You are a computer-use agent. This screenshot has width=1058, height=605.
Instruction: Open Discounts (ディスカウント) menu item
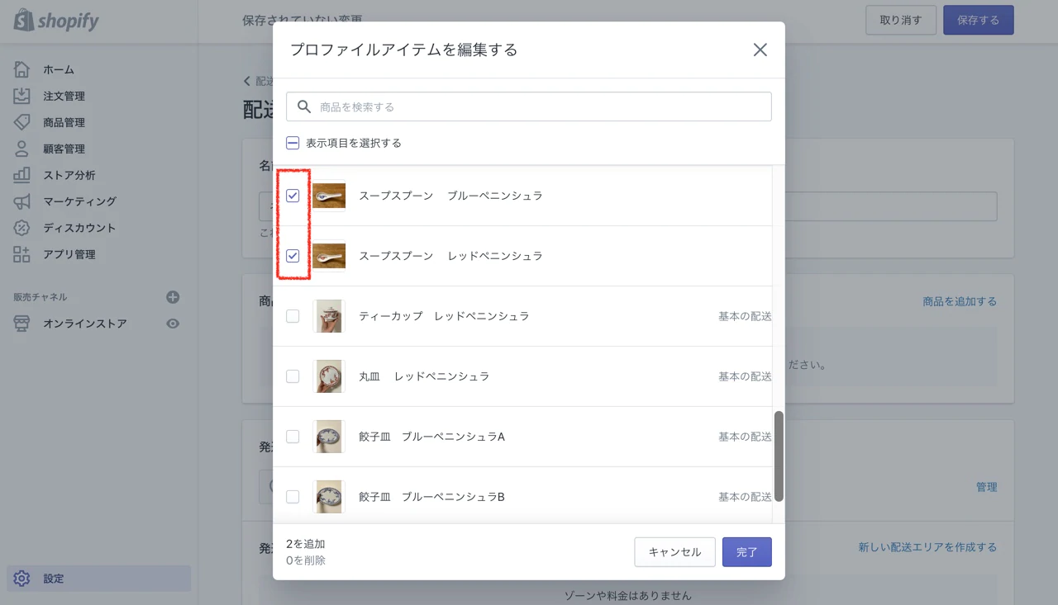79,228
